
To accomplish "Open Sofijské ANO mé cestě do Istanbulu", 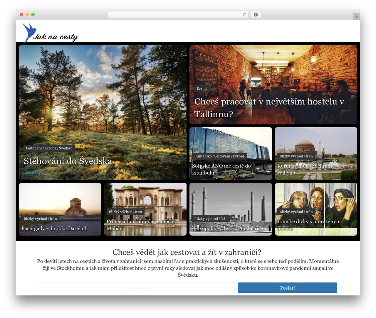I will (221, 169).
